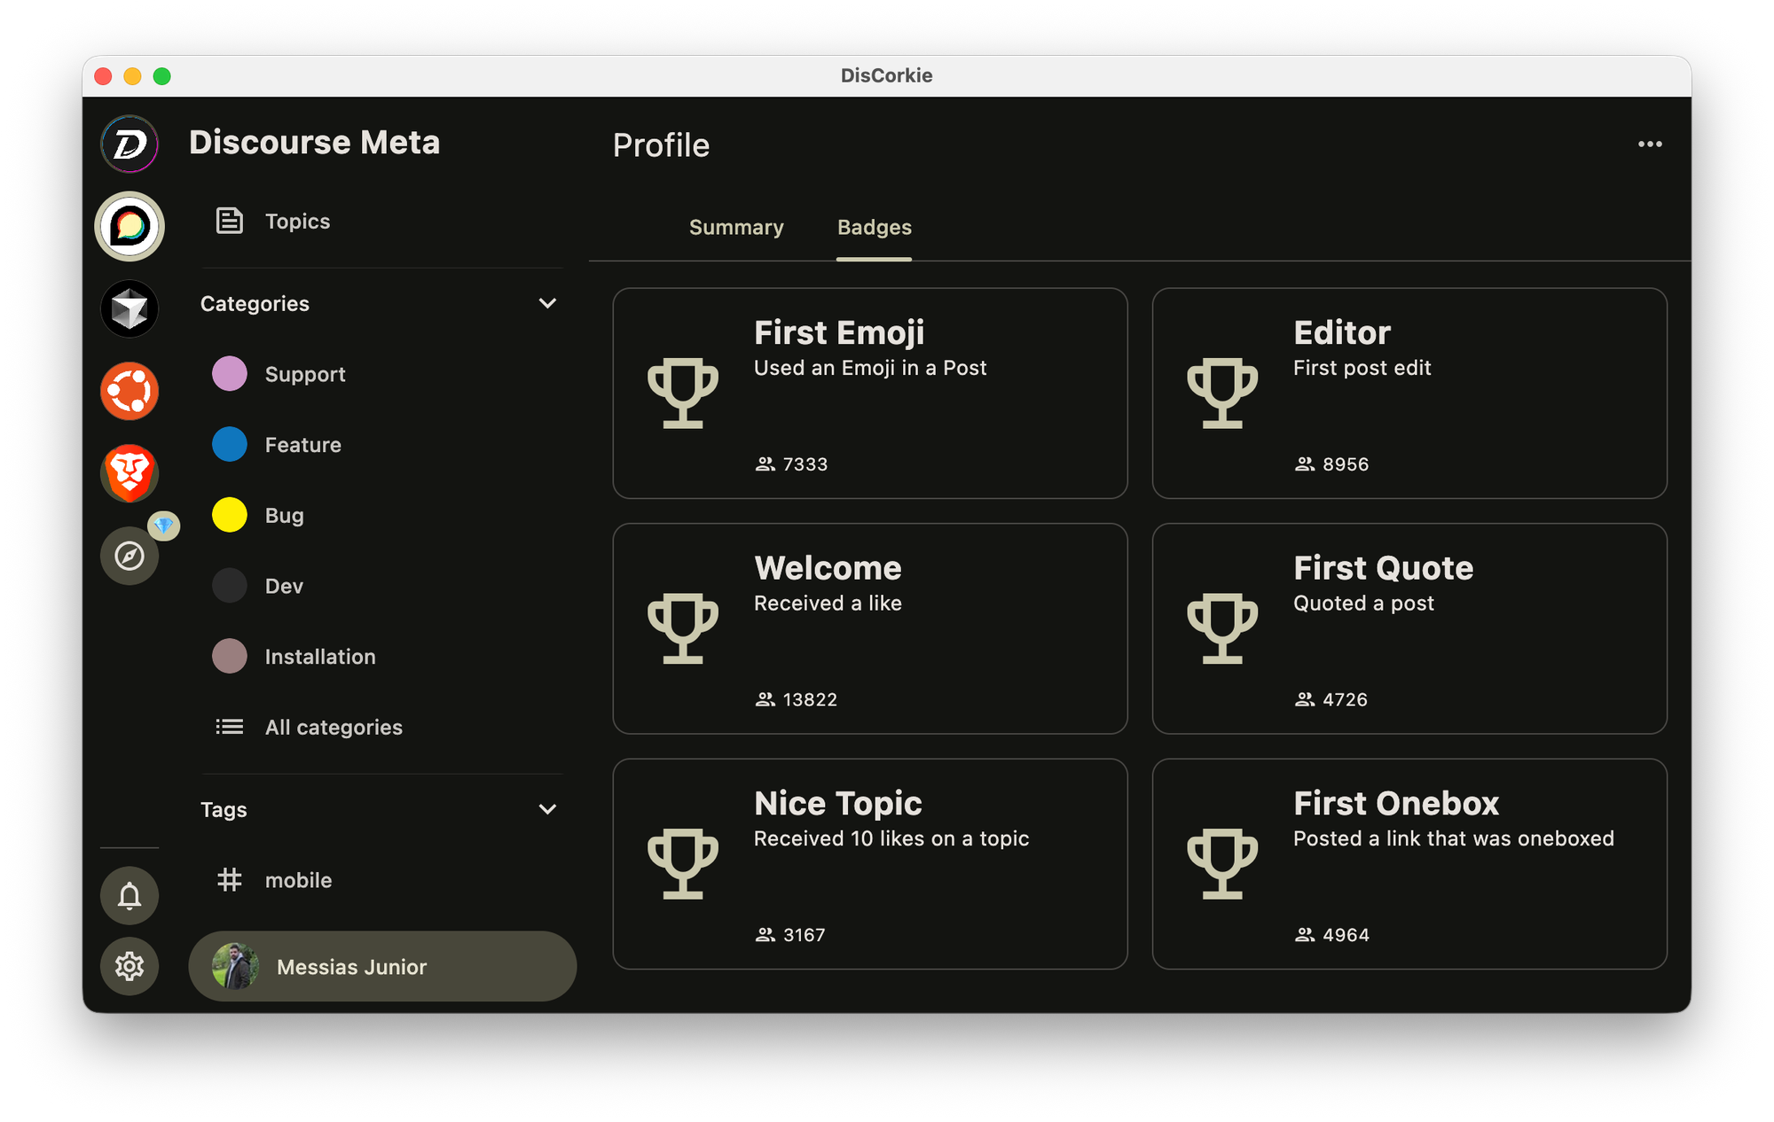This screenshot has width=1774, height=1122.
Task: Open the mobile tag
Action: [297, 880]
